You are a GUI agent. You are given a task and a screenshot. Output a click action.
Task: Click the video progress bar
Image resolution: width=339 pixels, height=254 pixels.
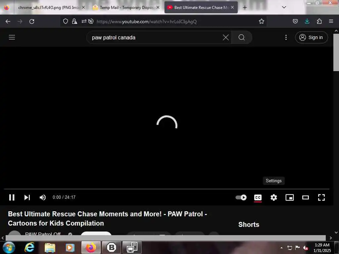point(167,189)
